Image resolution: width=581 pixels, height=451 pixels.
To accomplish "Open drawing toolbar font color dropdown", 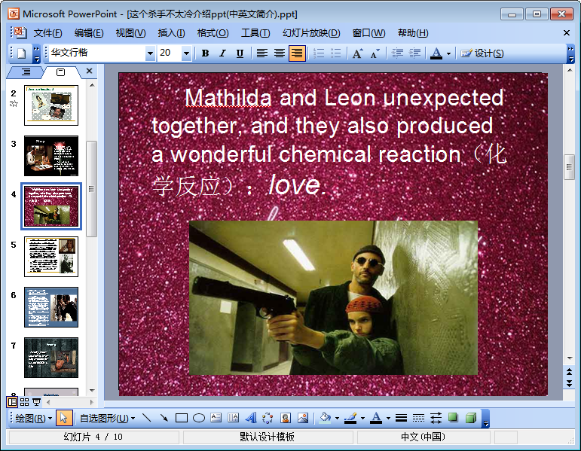I will click(388, 419).
